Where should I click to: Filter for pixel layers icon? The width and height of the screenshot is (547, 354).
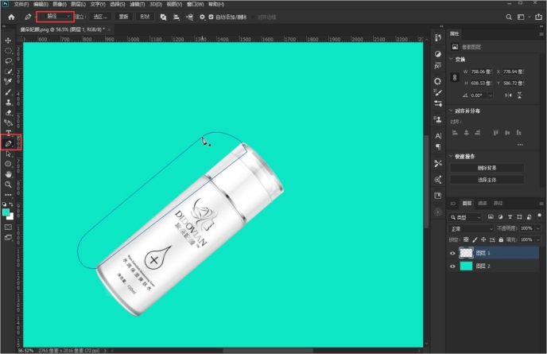click(491, 217)
